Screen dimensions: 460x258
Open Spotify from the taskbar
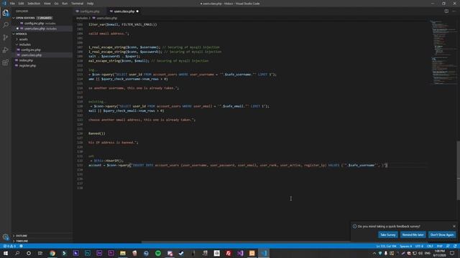tap(158, 253)
